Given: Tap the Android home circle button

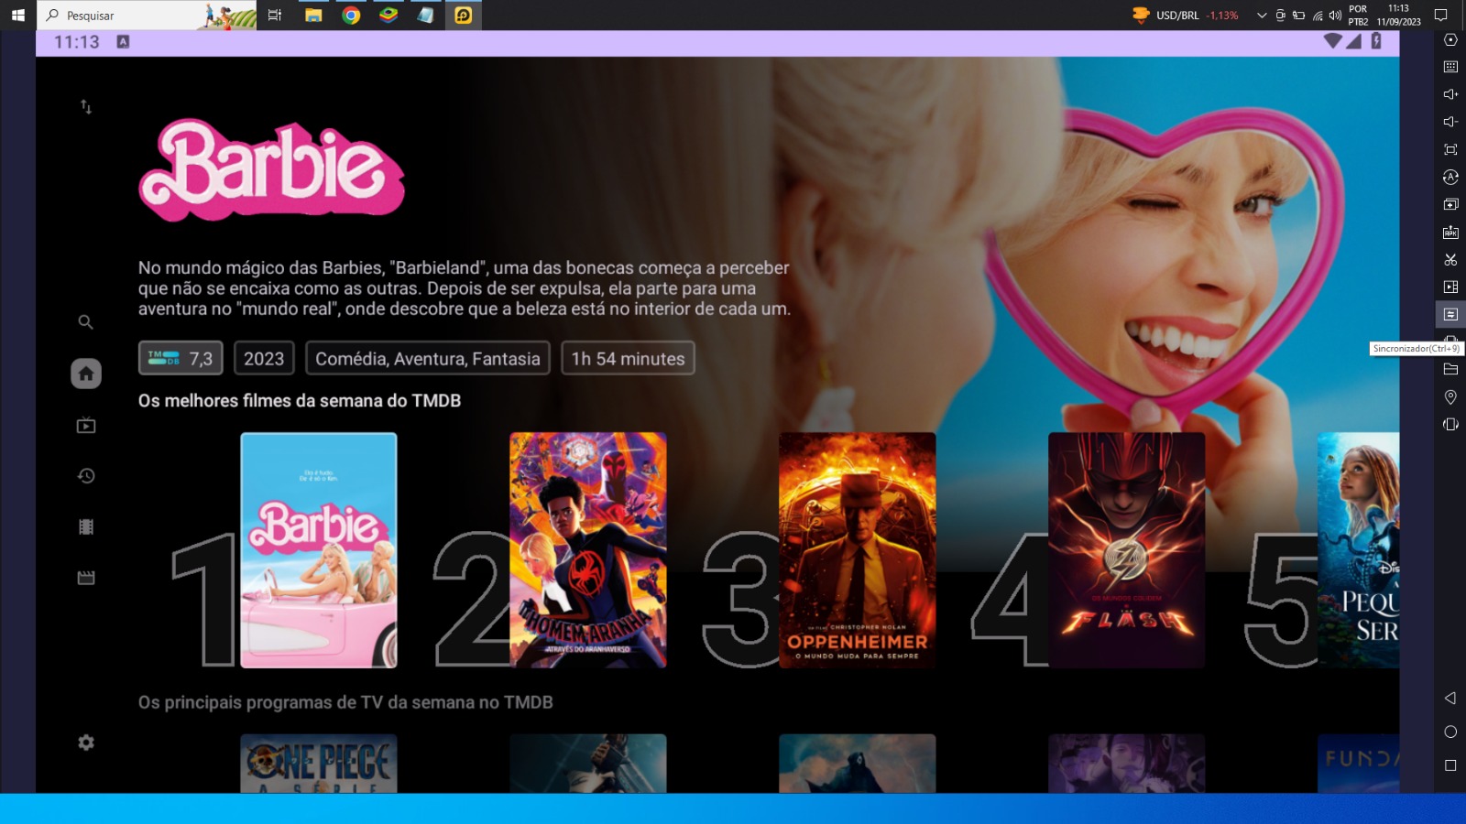Looking at the screenshot, I should [x=1450, y=732].
